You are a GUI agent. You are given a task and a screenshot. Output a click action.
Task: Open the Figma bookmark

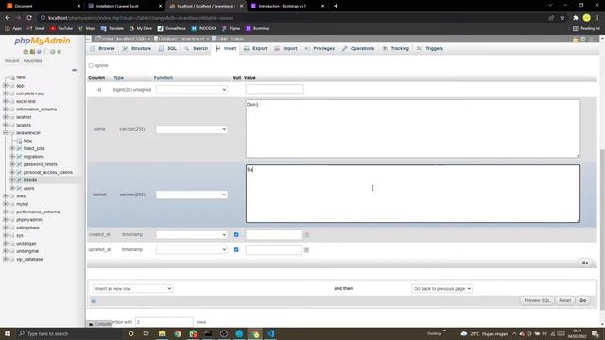point(231,28)
